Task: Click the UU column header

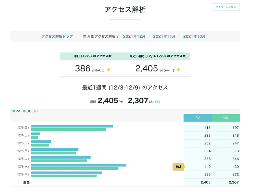Action: coord(226,118)
